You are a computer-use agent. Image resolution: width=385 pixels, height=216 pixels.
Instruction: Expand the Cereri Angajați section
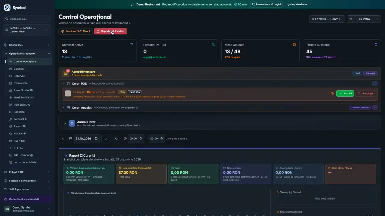[x=63, y=107]
